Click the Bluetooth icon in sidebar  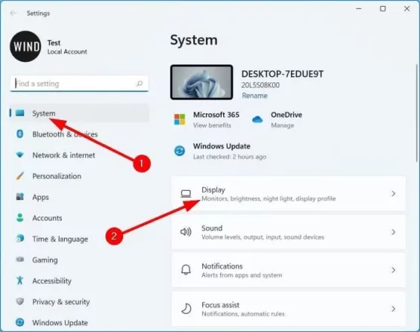point(20,134)
